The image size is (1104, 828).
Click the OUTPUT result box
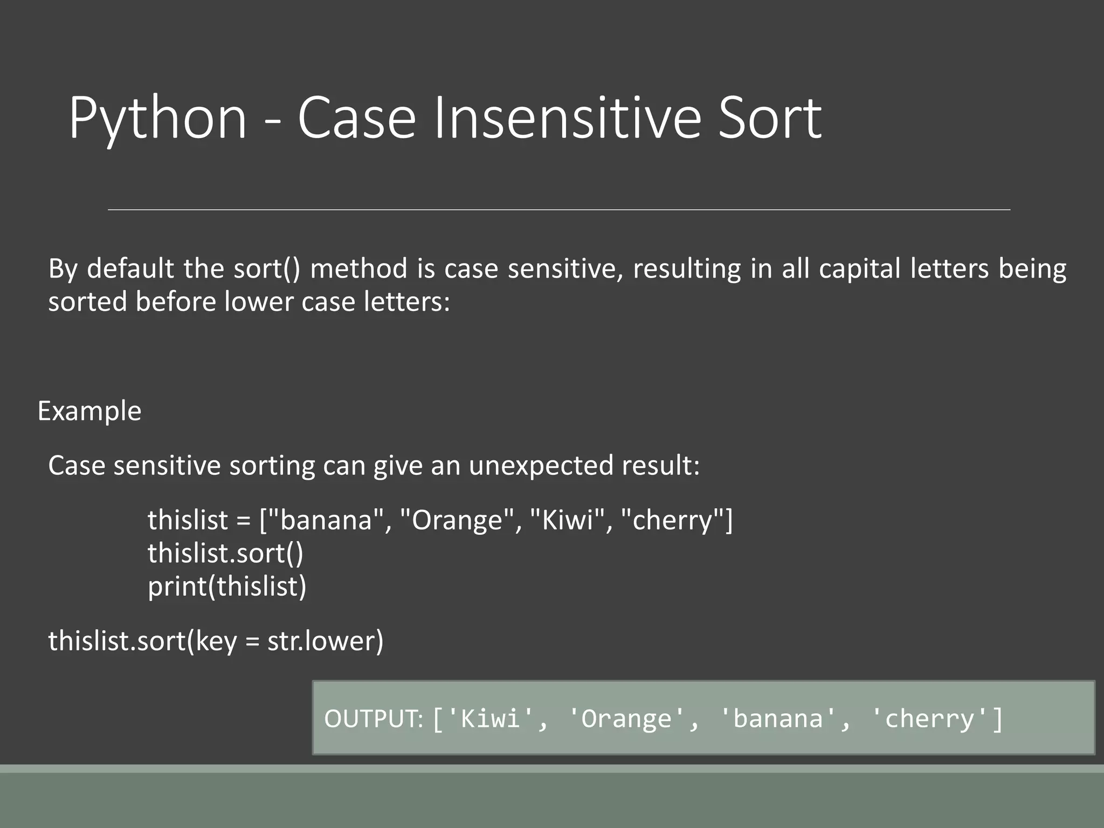click(x=703, y=717)
